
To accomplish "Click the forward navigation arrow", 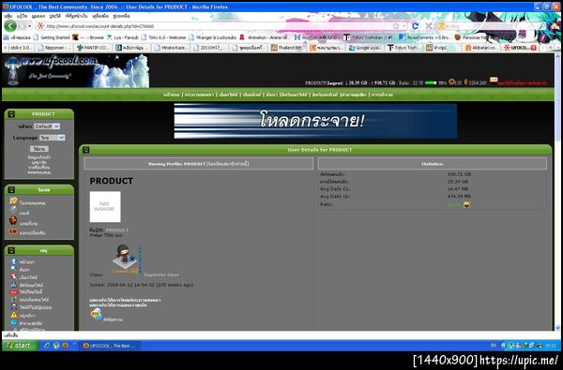I will 23,26.
